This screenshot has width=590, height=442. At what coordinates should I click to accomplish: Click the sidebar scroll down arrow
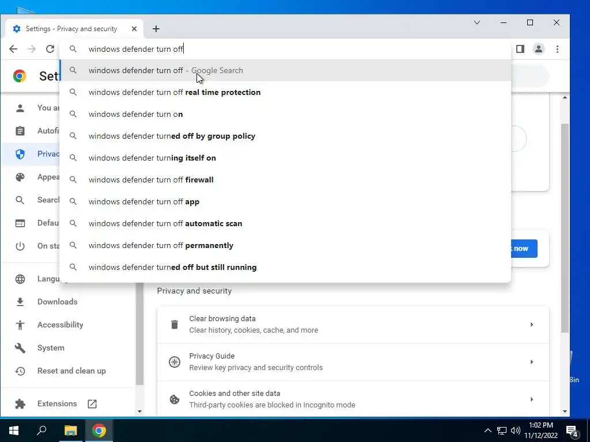139,411
